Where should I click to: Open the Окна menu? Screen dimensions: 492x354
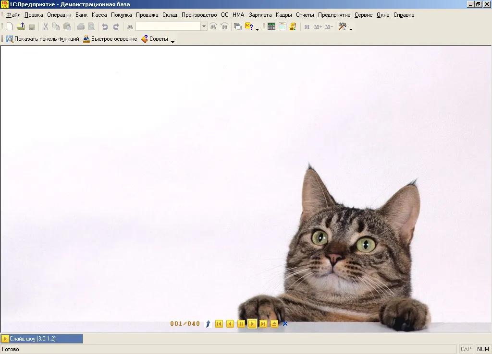click(383, 15)
